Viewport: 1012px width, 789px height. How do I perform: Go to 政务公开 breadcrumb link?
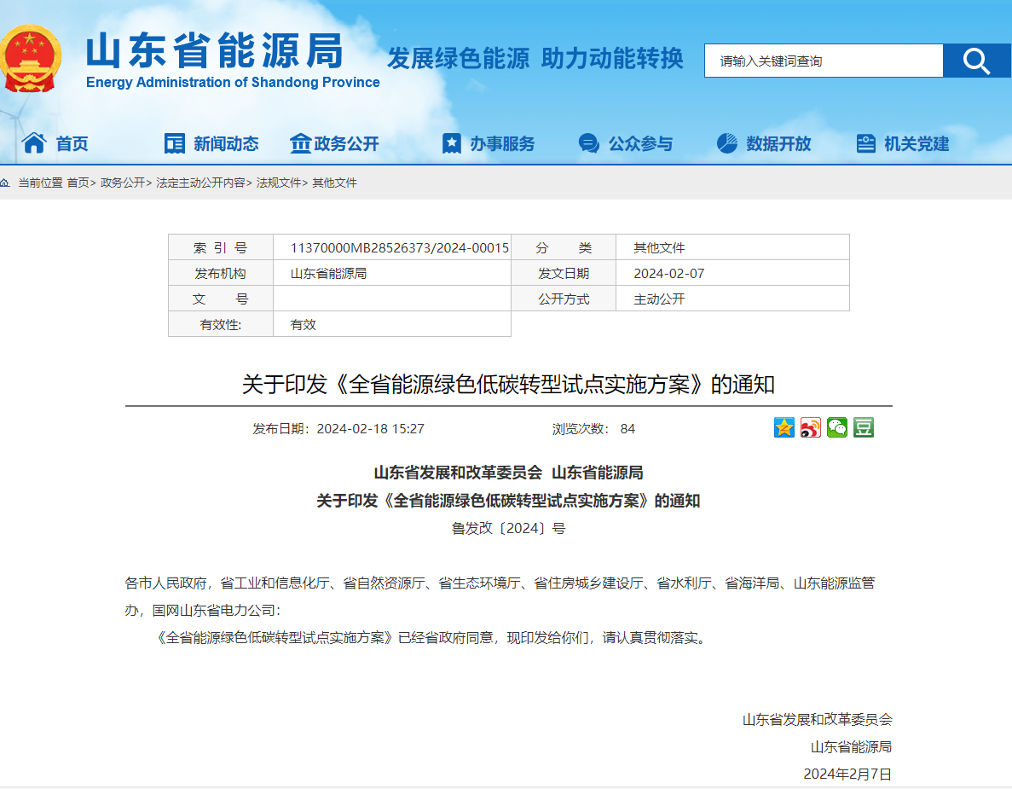tap(123, 183)
